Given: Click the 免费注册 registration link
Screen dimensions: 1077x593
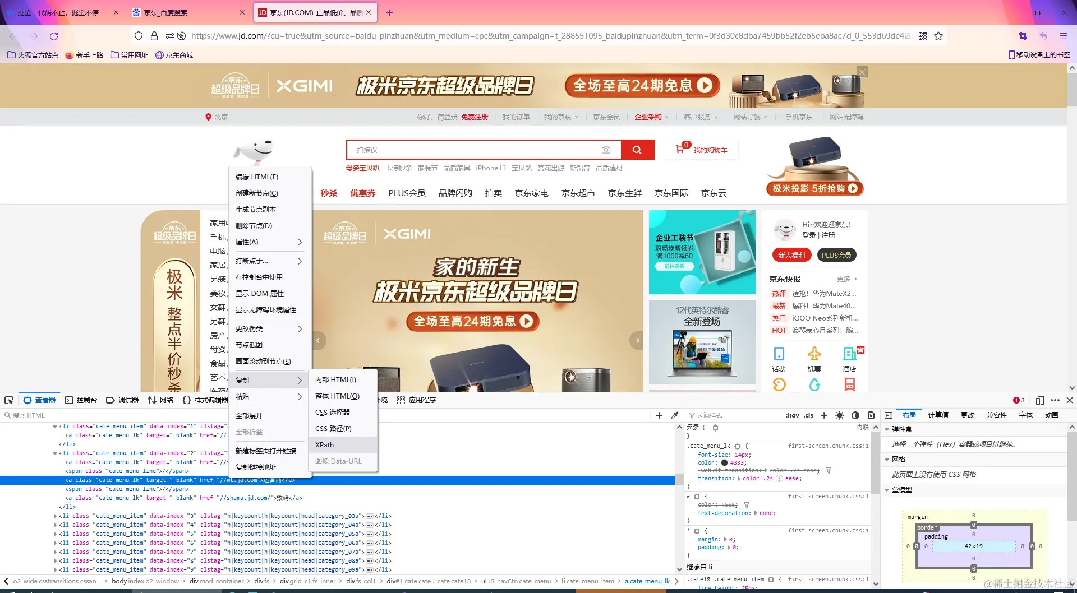Looking at the screenshot, I should click(x=475, y=117).
